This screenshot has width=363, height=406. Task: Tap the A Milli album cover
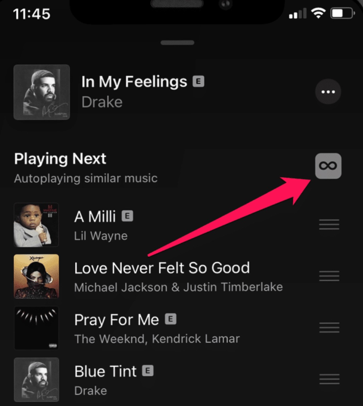(x=36, y=225)
